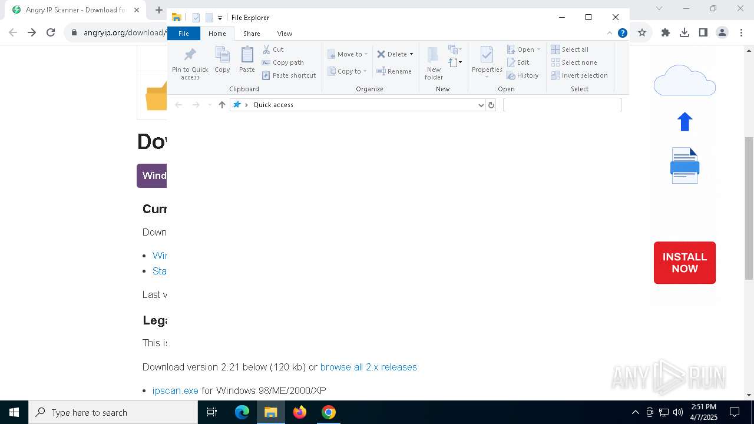Click Invert selection in ribbon
Viewport: 754px width, 424px height.
580,75
